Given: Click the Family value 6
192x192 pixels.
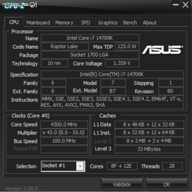Looking at the screenshot, I should [54, 83].
